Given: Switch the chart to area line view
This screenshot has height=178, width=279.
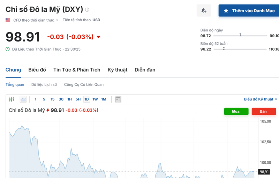Looking at the screenshot, I should pyautogui.click(x=23, y=99).
